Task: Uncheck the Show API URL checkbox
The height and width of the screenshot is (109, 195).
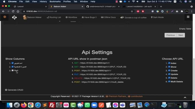Action: point(169,67)
